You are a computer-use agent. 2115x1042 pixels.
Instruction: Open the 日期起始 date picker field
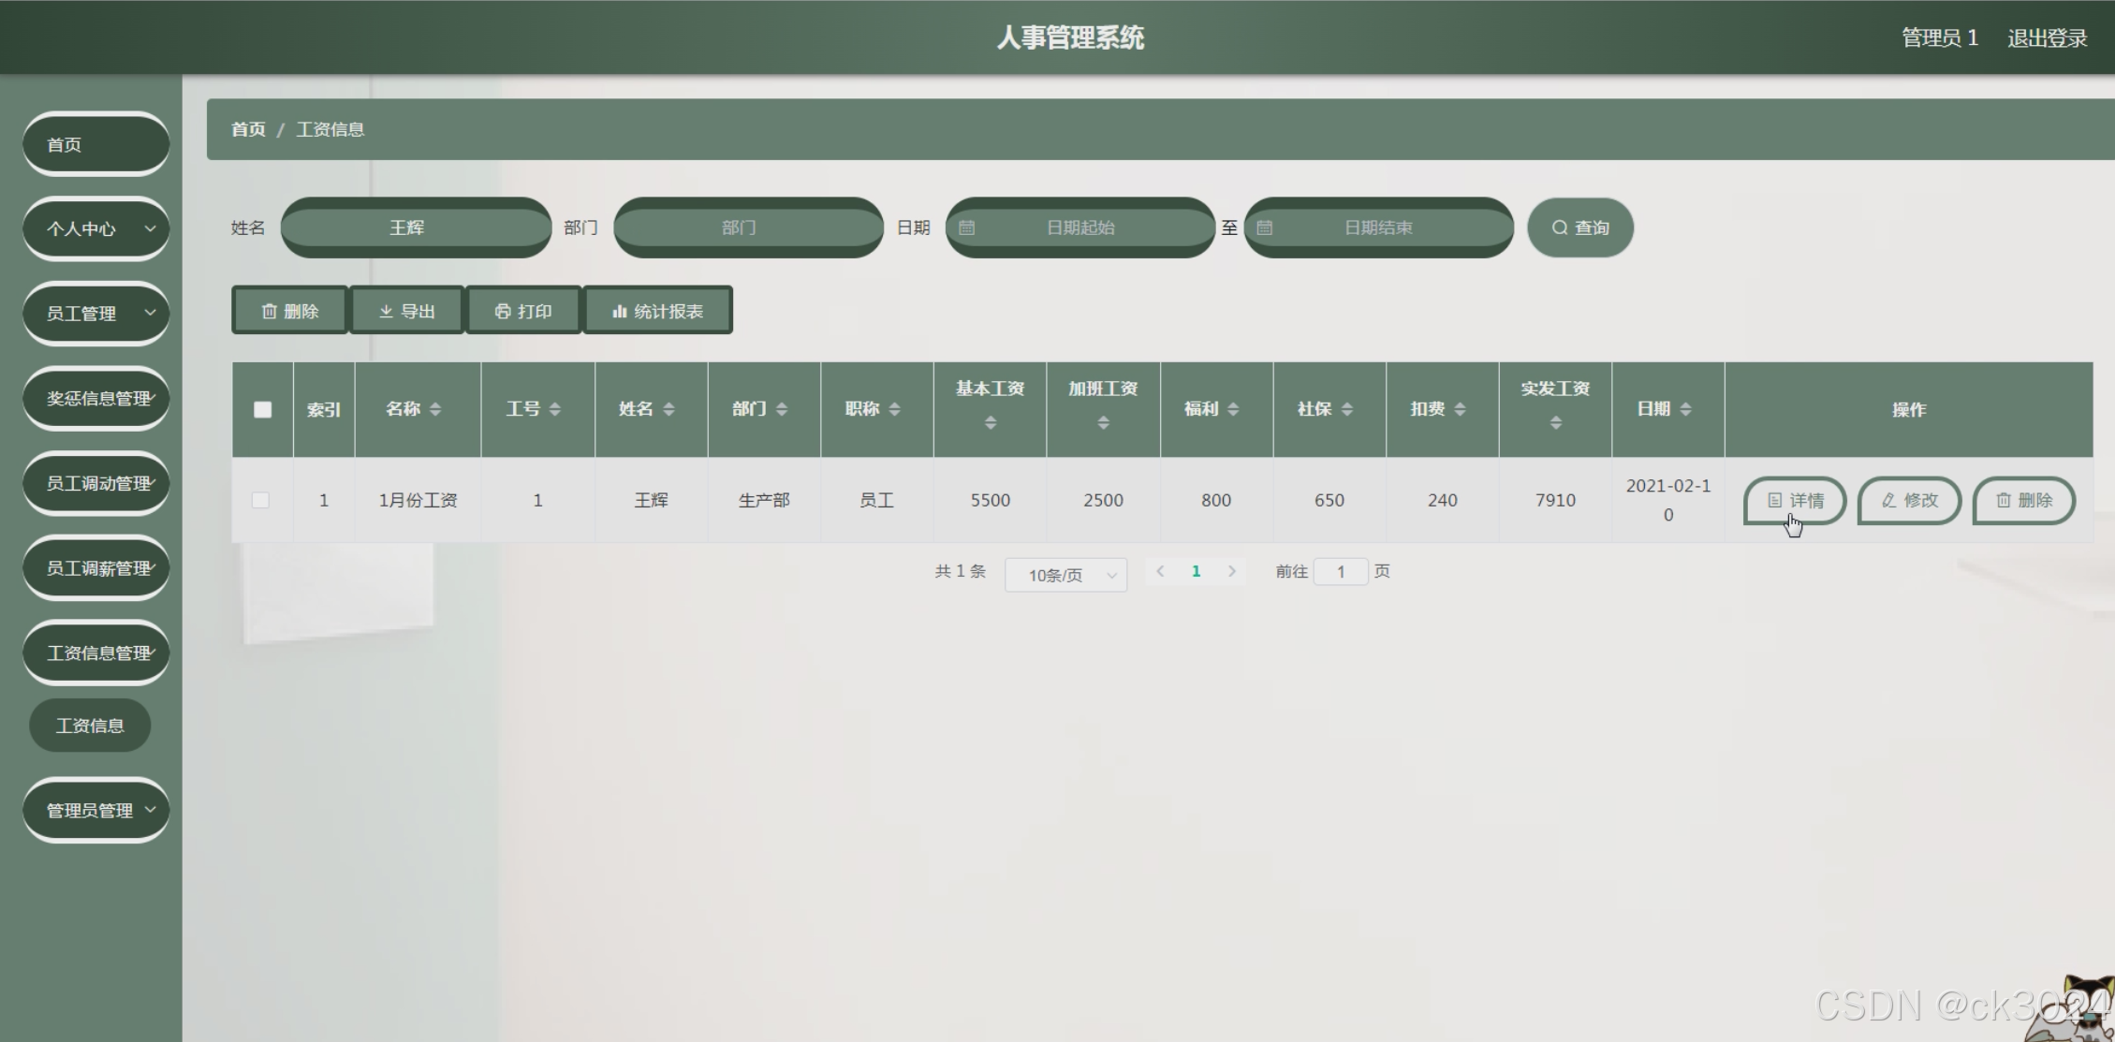[x=1080, y=227]
